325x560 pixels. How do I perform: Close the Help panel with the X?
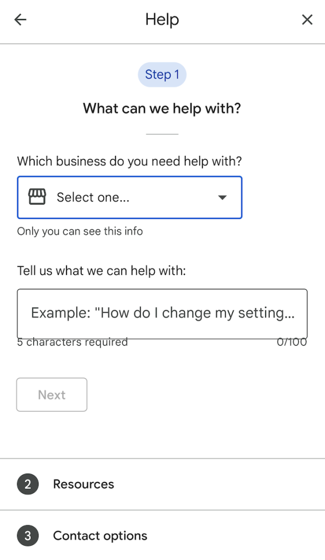tap(307, 20)
